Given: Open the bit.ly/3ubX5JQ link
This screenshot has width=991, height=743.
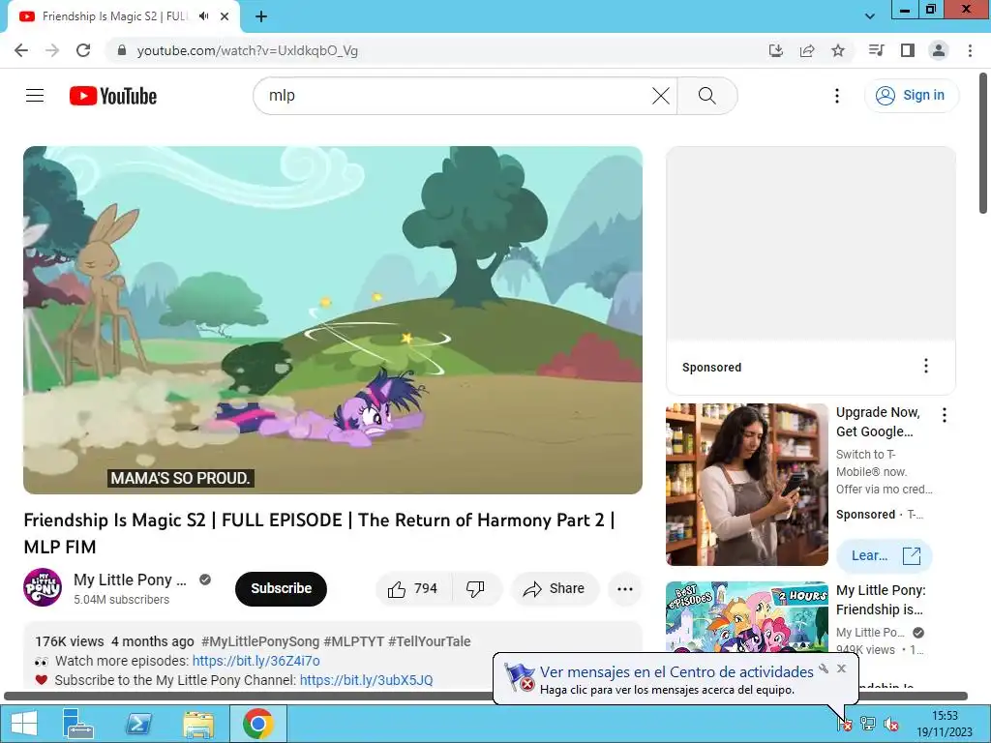Looking at the screenshot, I should pos(366,680).
